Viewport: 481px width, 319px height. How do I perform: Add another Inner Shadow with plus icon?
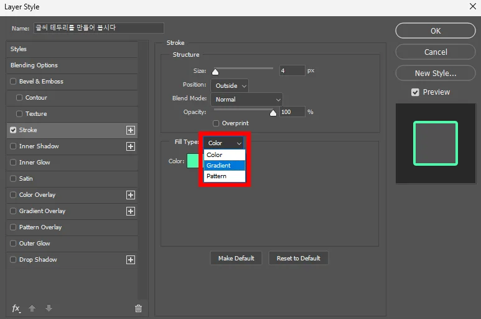131,146
